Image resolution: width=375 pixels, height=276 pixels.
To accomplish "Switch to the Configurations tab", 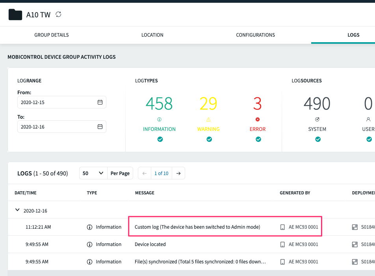I will click(x=255, y=35).
